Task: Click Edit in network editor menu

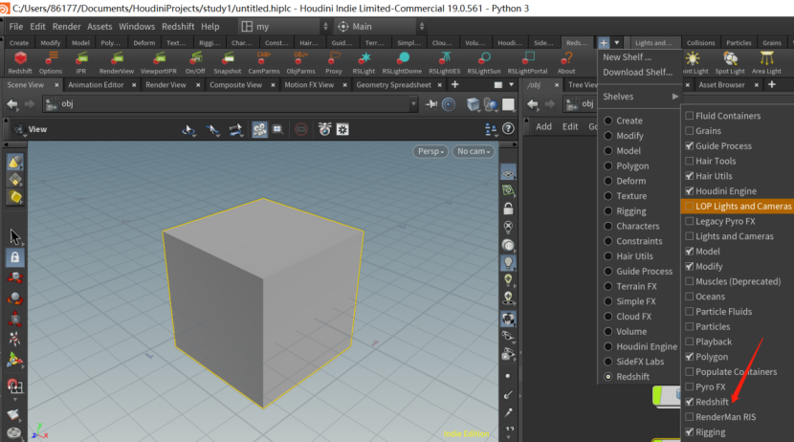Action: 570,126
